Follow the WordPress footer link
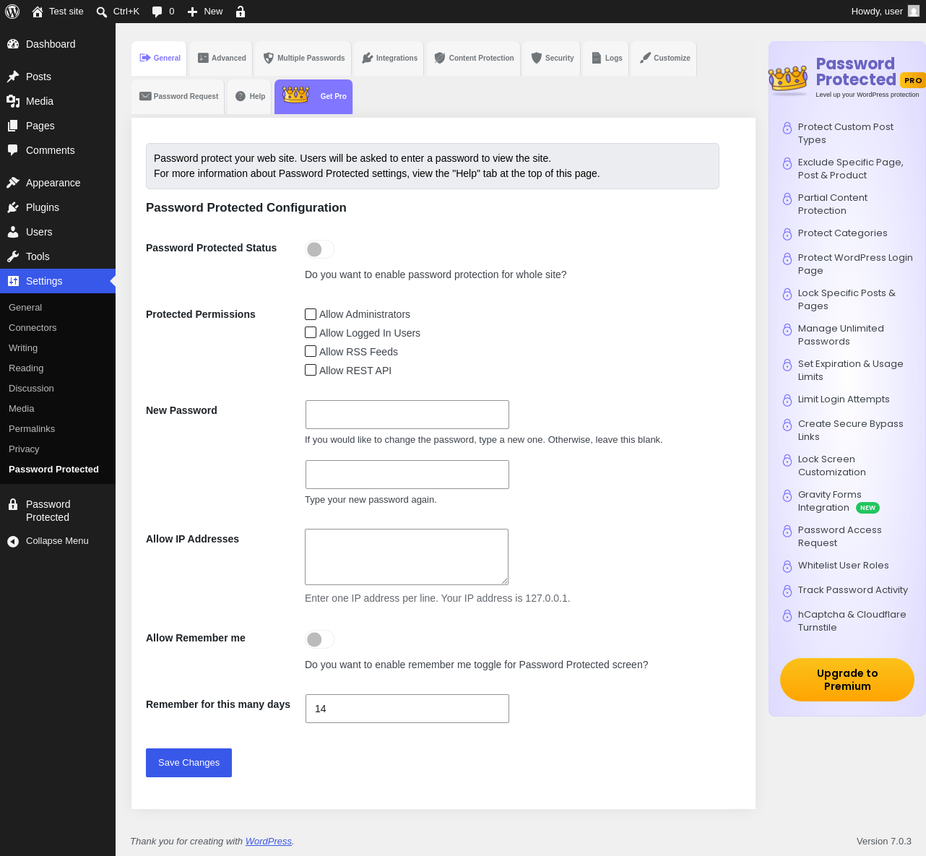The image size is (926, 856). coord(269,842)
